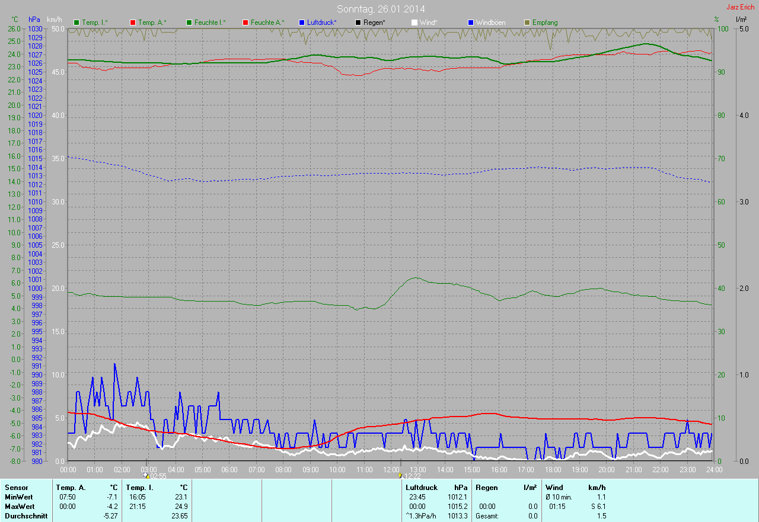Screen dimensions: 759x522
Task: Click the olive Empfang legend square
Action: click(528, 23)
